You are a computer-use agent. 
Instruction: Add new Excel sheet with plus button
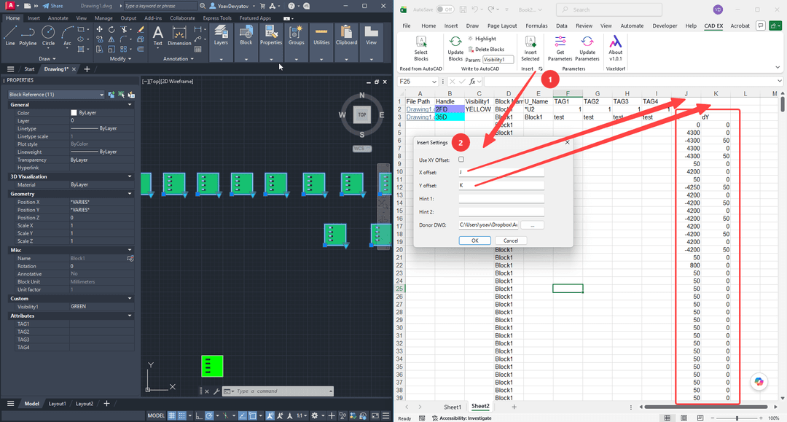(514, 407)
